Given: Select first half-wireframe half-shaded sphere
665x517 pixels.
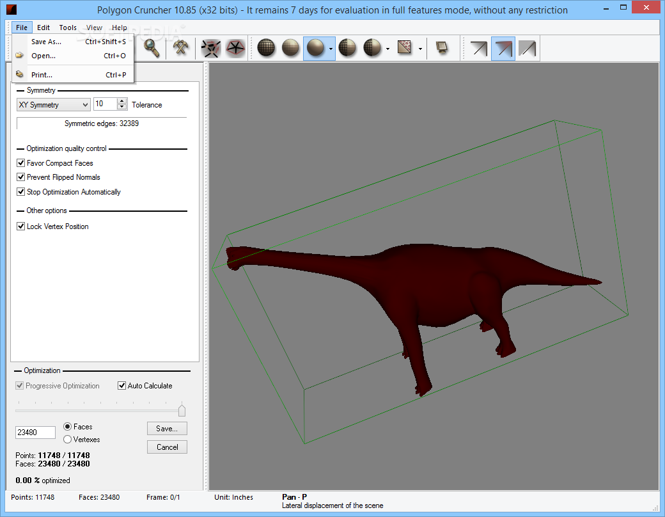Looking at the screenshot, I should [347, 48].
